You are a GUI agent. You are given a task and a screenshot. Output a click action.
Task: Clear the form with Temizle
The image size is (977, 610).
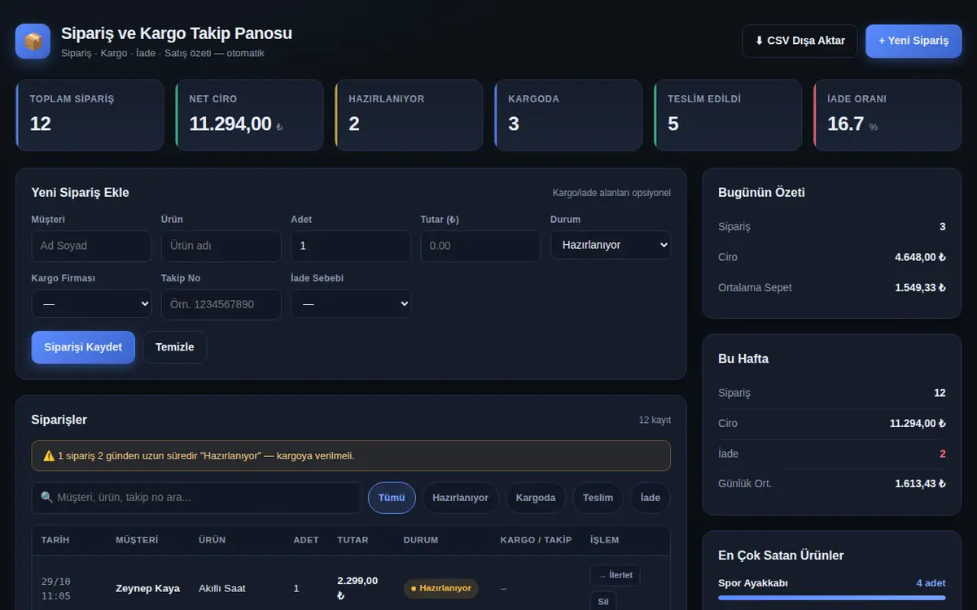click(x=175, y=347)
